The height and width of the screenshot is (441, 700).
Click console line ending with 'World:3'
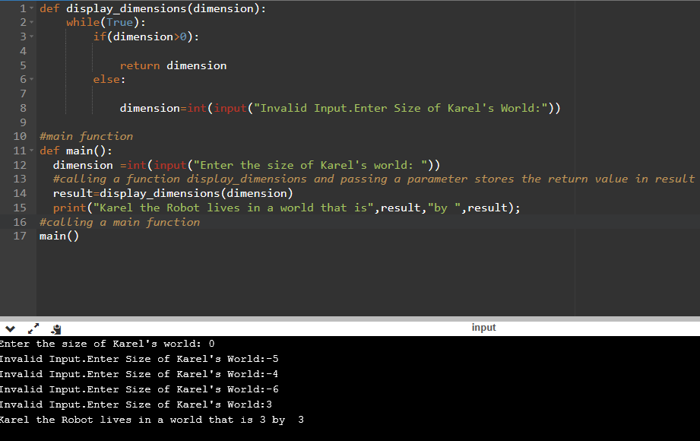click(x=136, y=405)
